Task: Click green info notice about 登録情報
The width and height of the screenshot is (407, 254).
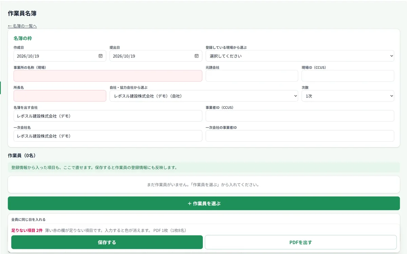Action: 204,167
